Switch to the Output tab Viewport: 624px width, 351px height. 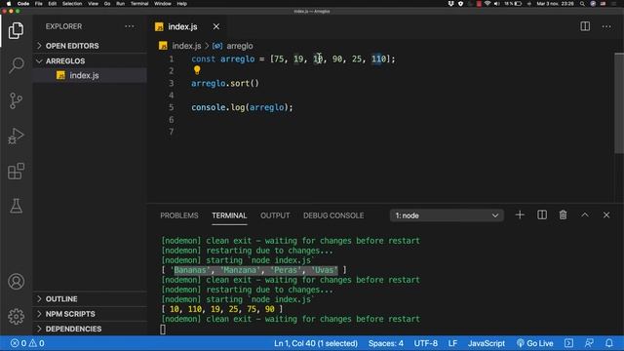275,215
